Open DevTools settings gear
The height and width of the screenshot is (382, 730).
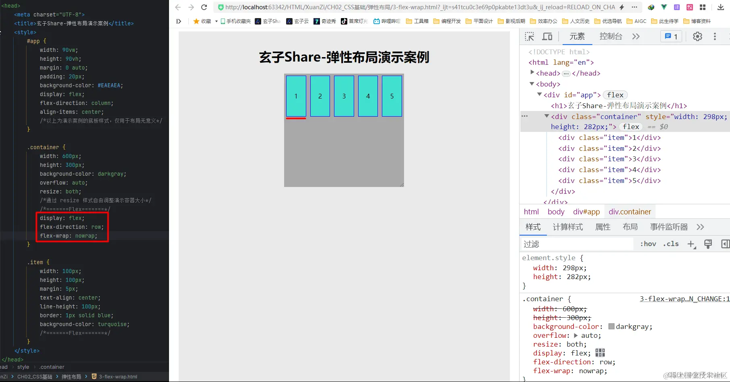coord(697,36)
